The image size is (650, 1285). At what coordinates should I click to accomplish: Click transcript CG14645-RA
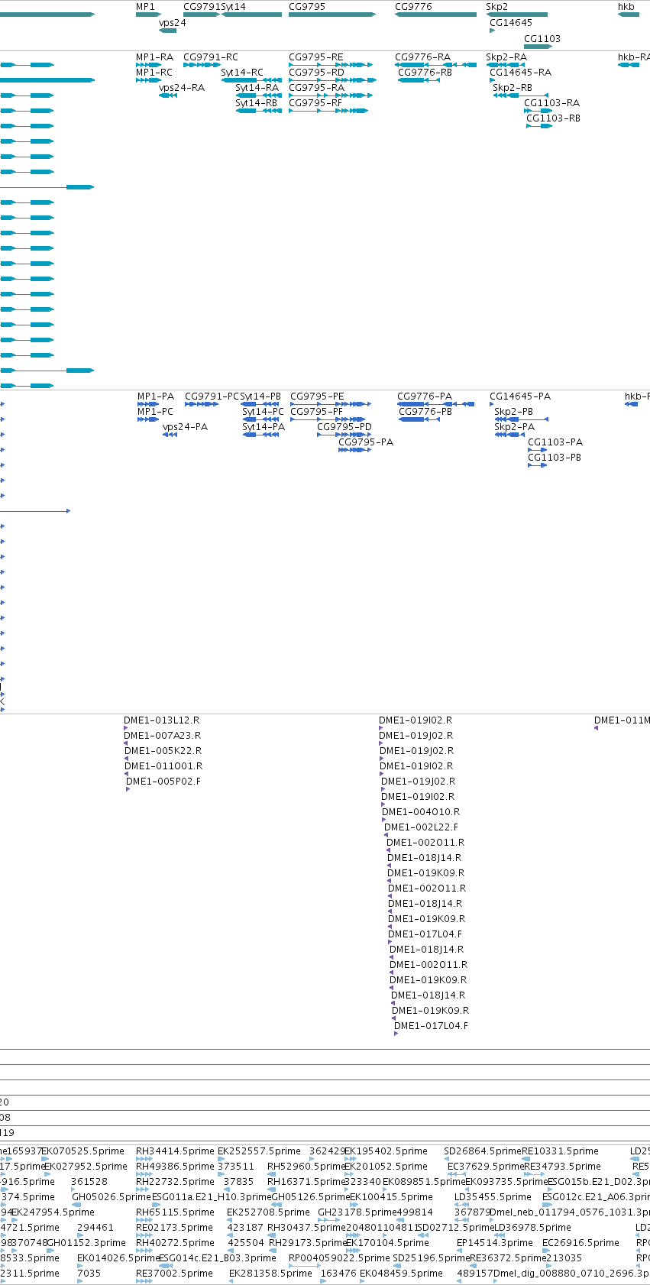coord(520,73)
